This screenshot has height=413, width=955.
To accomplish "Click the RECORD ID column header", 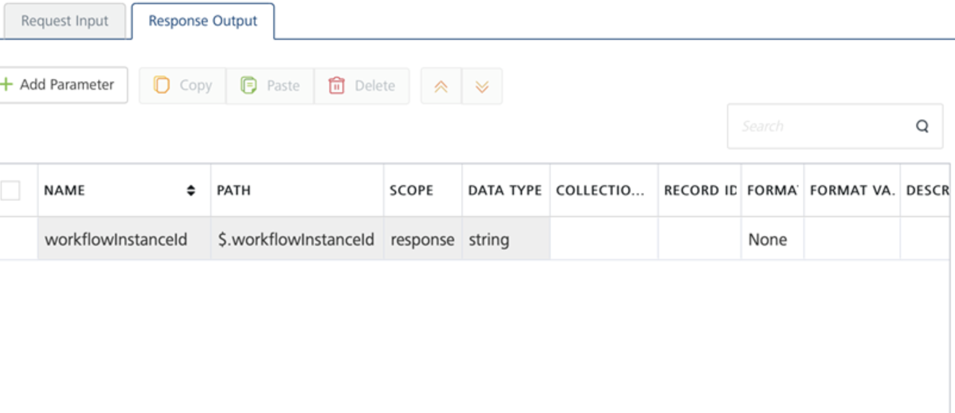I will pyautogui.click(x=700, y=190).
